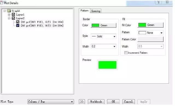Image resolution: width=175 pixels, height=106 pixels.
Task: Close the Plot Details dialog
Action: (x=167, y=2)
